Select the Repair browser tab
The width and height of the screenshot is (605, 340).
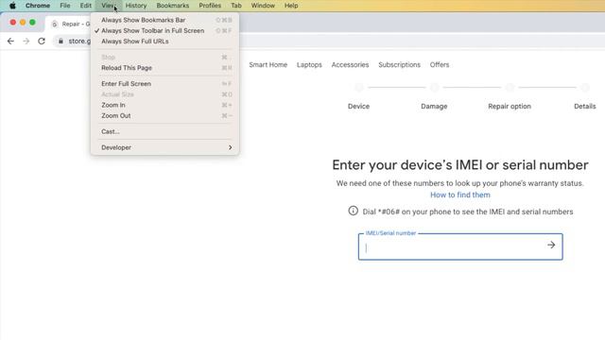coord(69,24)
